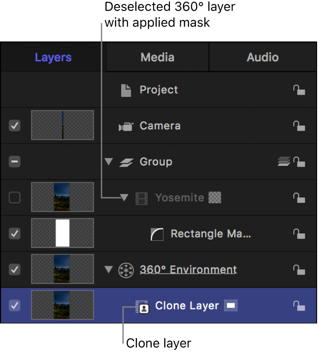Screen dimensions: 318x355
Task: Lock the Camera layer
Action: [299, 126]
